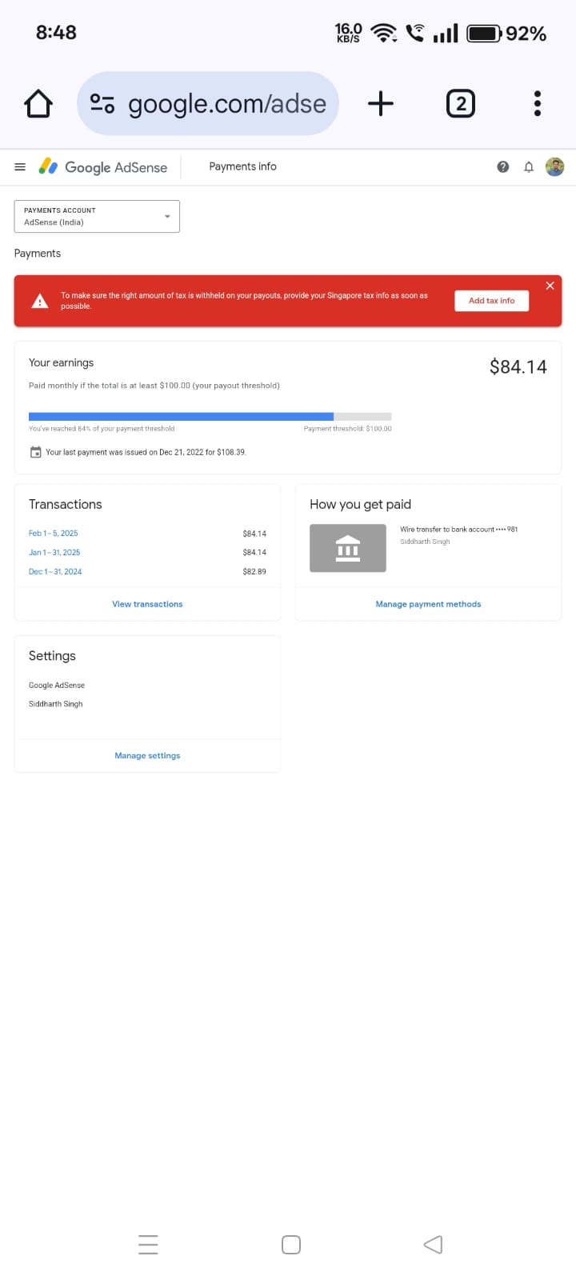Click the warning triangle icon in red banner
This screenshot has width=576, height=1280.
39,301
